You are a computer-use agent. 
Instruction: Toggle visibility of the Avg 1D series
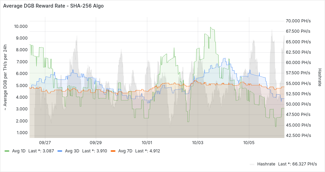tap(19, 151)
